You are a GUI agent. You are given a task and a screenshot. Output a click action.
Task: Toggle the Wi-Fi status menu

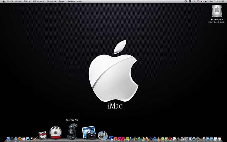pos(198,1)
